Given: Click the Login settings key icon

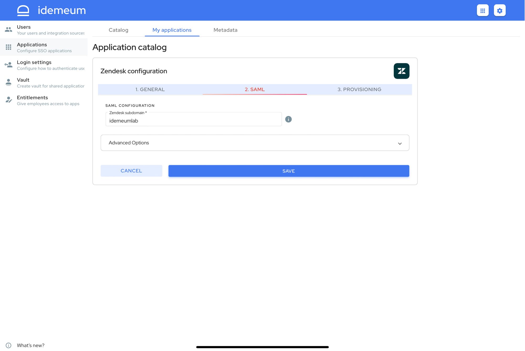Looking at the screenshot, I should [x=8, y=65].
